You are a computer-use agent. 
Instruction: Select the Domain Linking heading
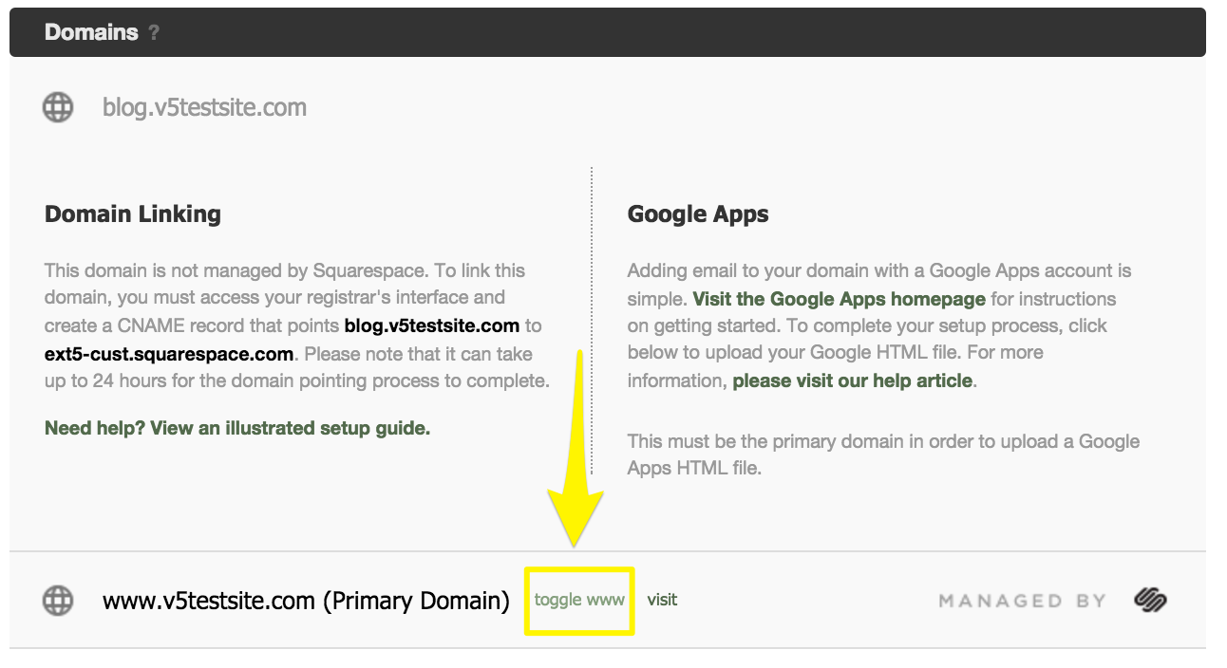coord(133,214)
